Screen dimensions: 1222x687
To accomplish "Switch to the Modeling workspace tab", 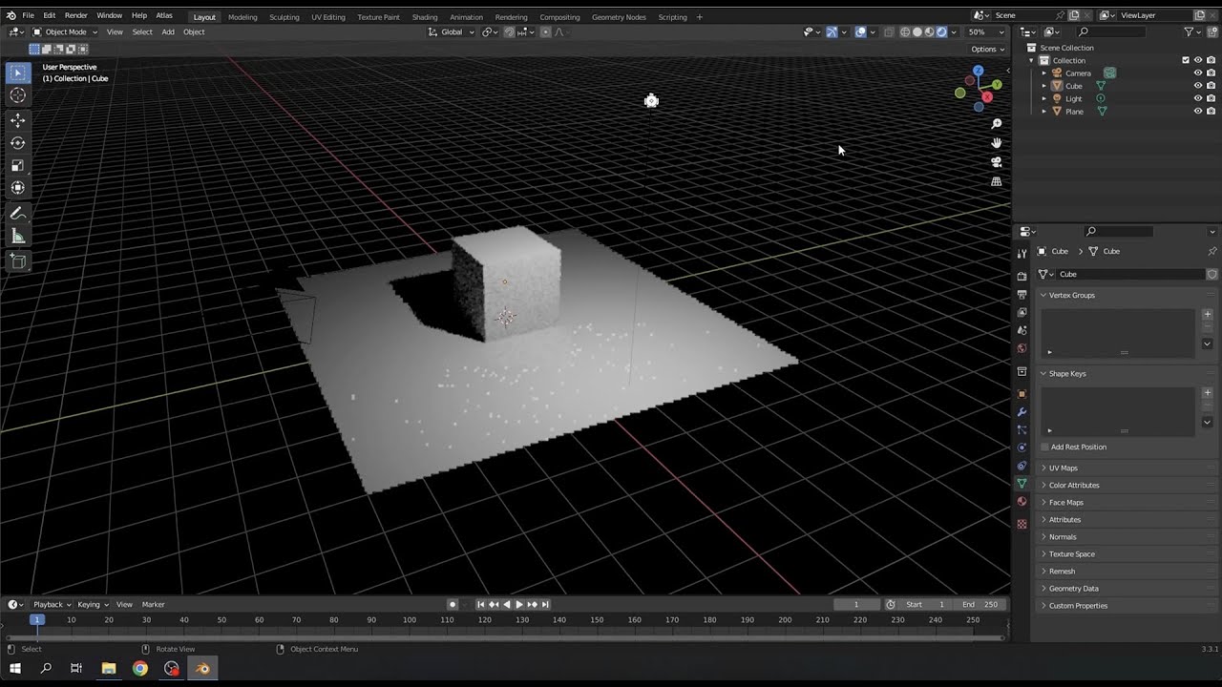I will [x=242, y=16].
